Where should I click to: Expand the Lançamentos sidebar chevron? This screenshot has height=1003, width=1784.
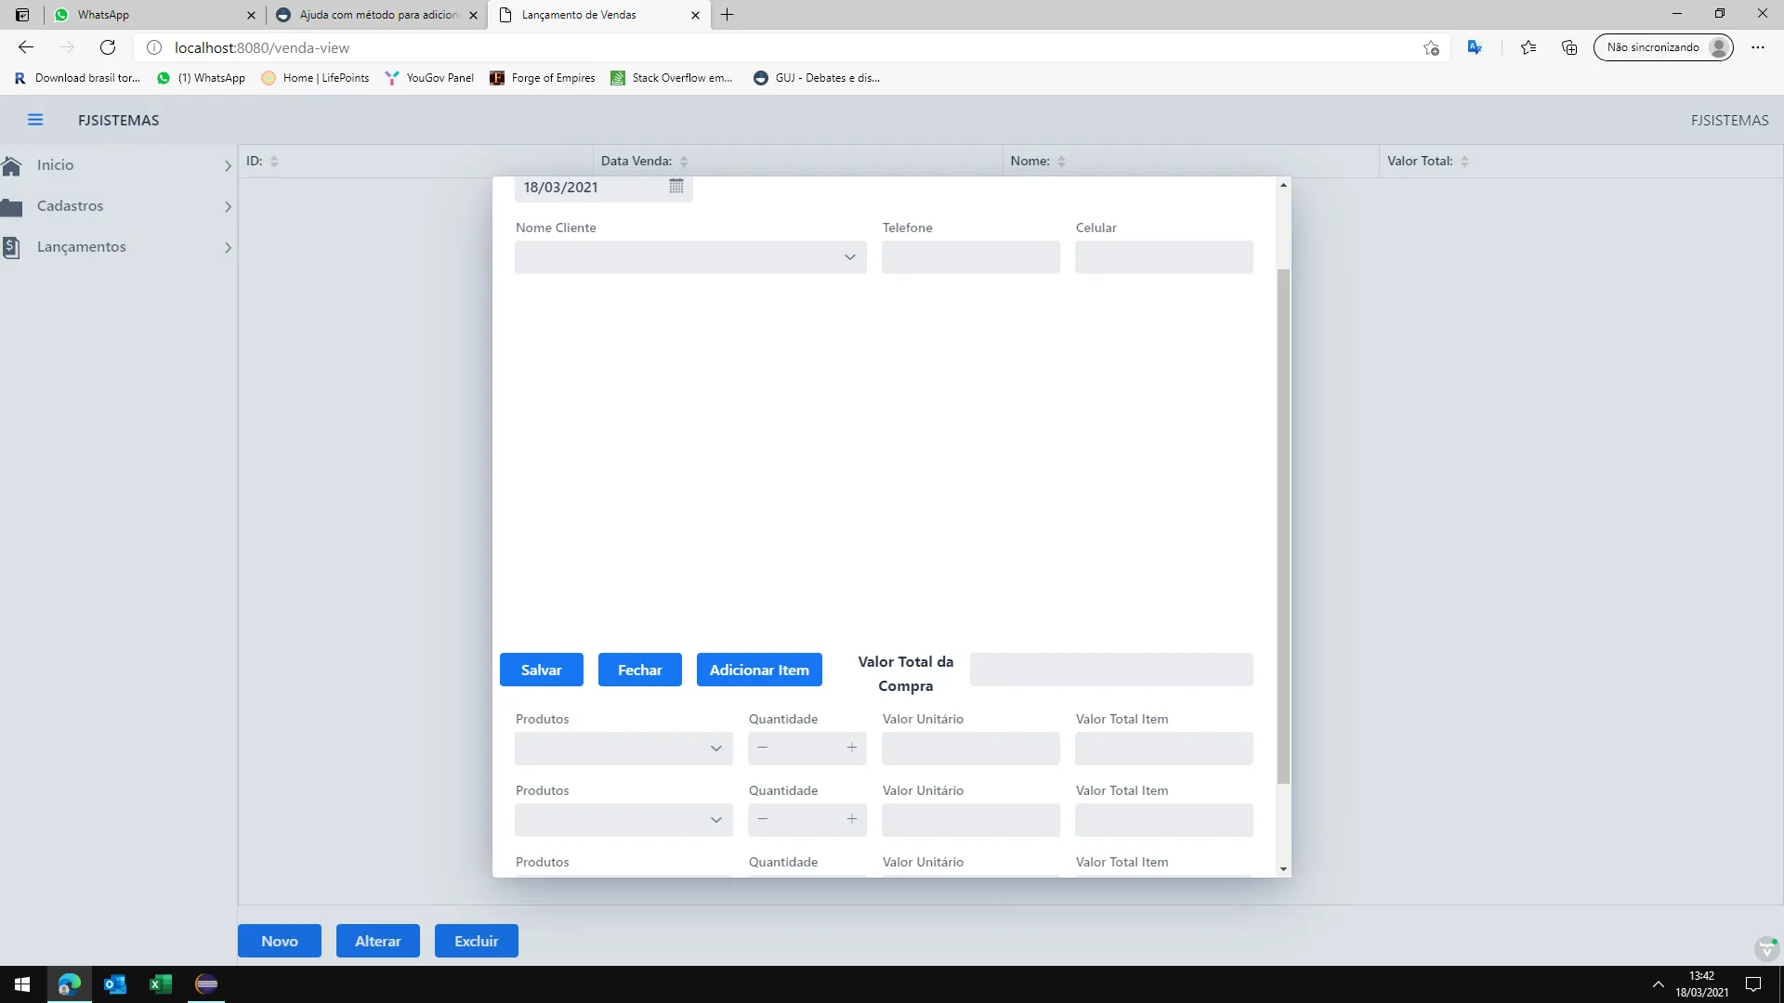pyautogui.click(x=228, y=248)
